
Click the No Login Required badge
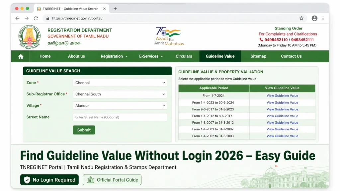point(49,180)
